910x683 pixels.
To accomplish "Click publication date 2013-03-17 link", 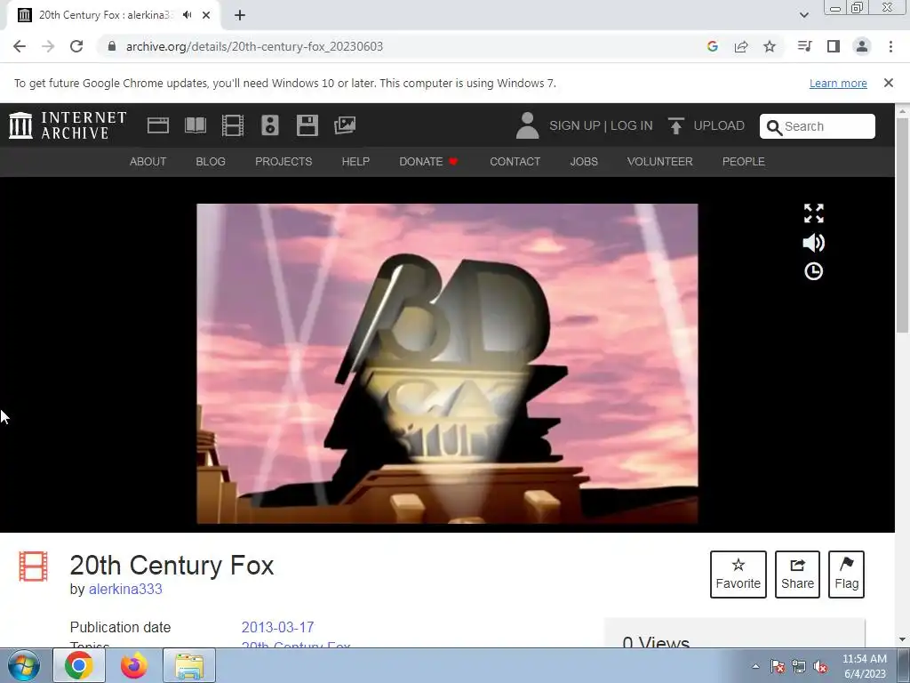I will [277, 627].
